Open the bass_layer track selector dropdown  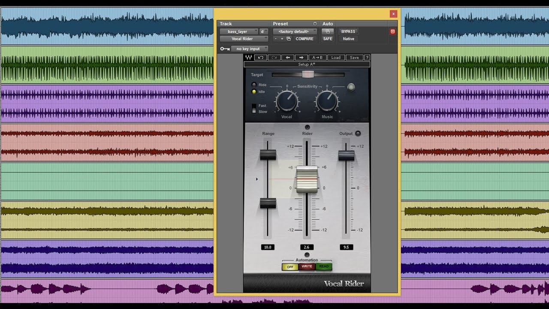[239, 31]
